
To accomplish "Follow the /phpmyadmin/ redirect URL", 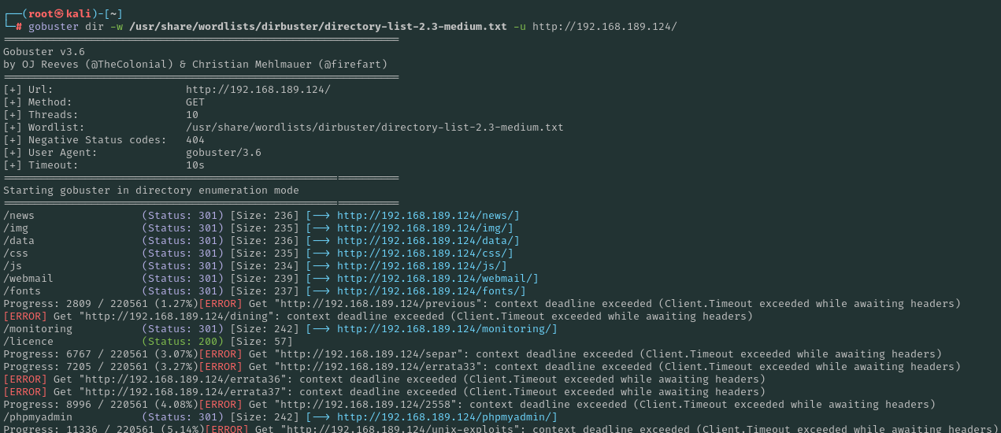I will point(447,417).
